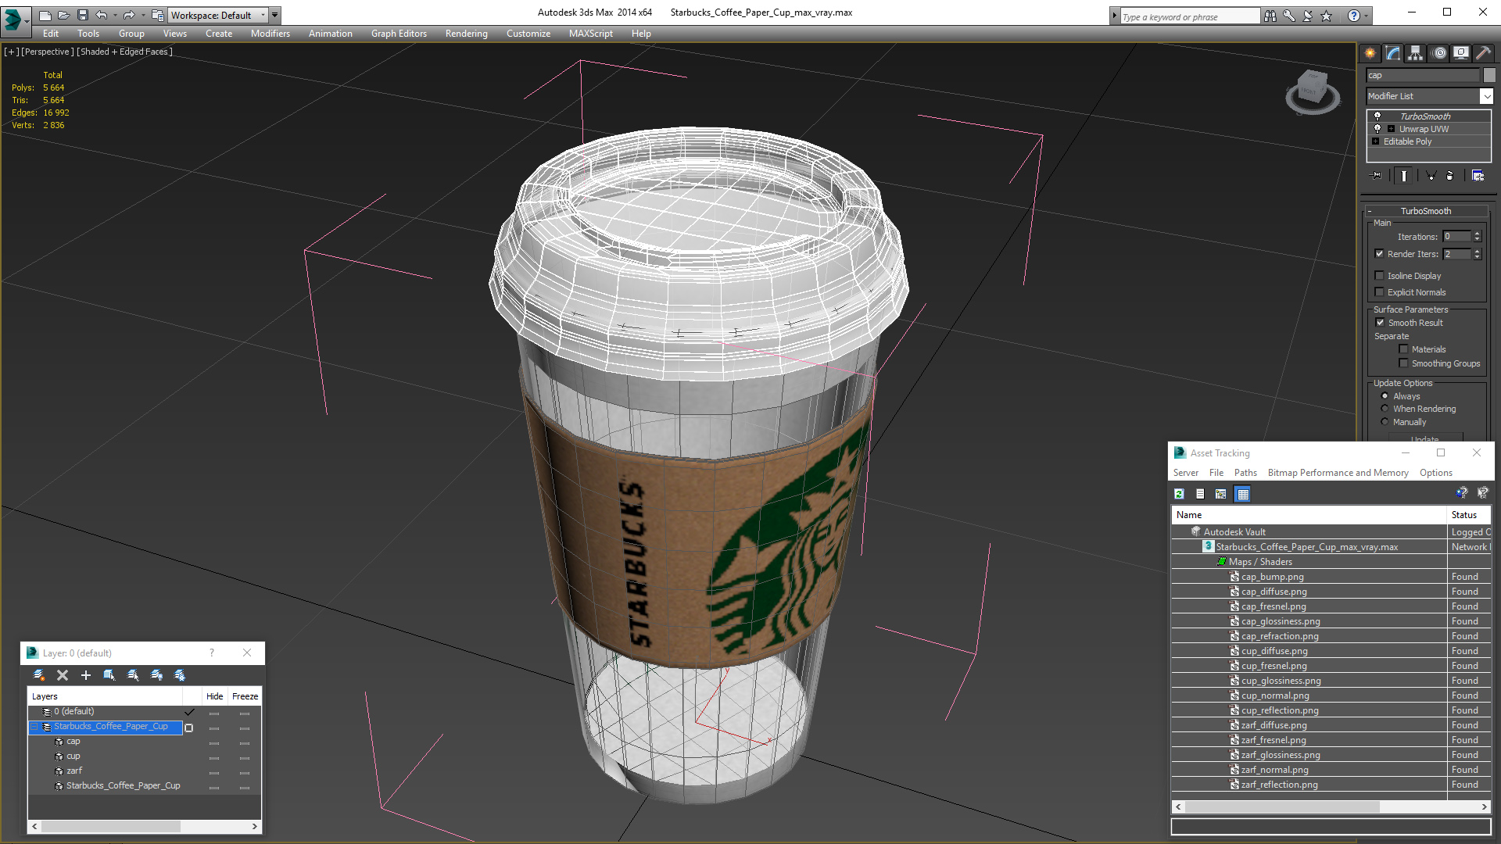This screenshot has width=1501, height=844.
Task: Toggle TurboSmooth modifier lightbulb visibility
Action: click(x=1377, y=116)
